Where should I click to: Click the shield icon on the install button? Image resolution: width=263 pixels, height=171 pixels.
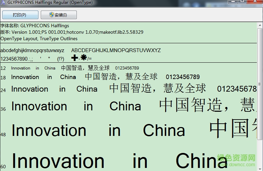click(x=52, y=15)
